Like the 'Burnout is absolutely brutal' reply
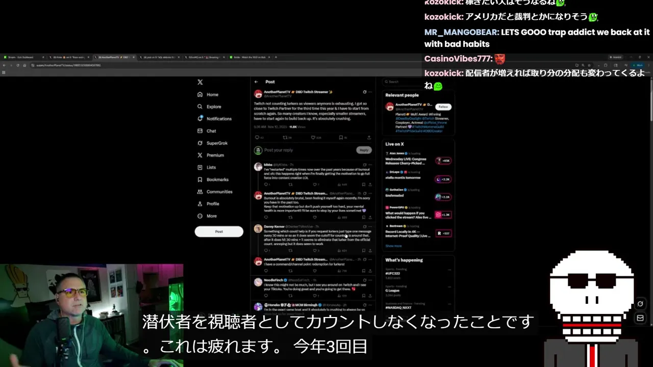Viewport: 653px width, 367px height. (314, 217)
